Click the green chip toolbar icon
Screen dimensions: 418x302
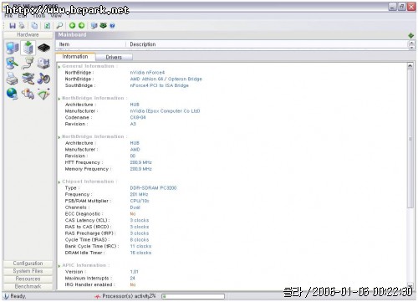[103, 26]
